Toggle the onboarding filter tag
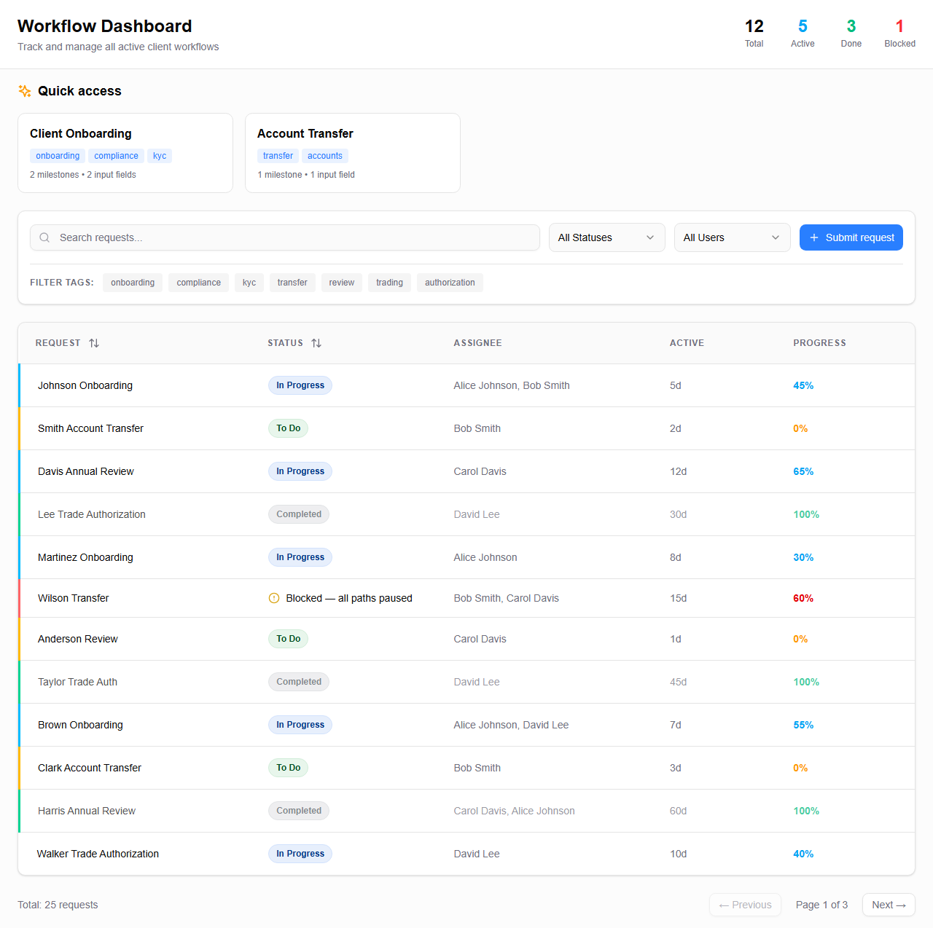 [x=133, y=283]
